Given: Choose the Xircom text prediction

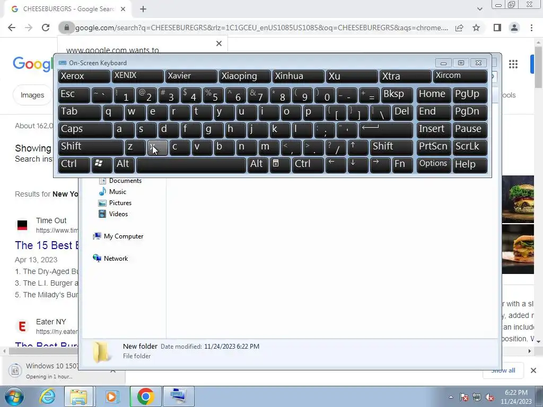Looking at the screenshot, I should (x=460, y=76).
